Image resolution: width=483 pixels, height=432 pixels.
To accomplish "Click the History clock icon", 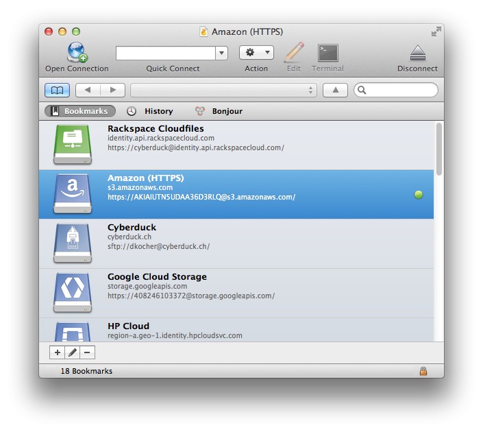I will point(132,111).
